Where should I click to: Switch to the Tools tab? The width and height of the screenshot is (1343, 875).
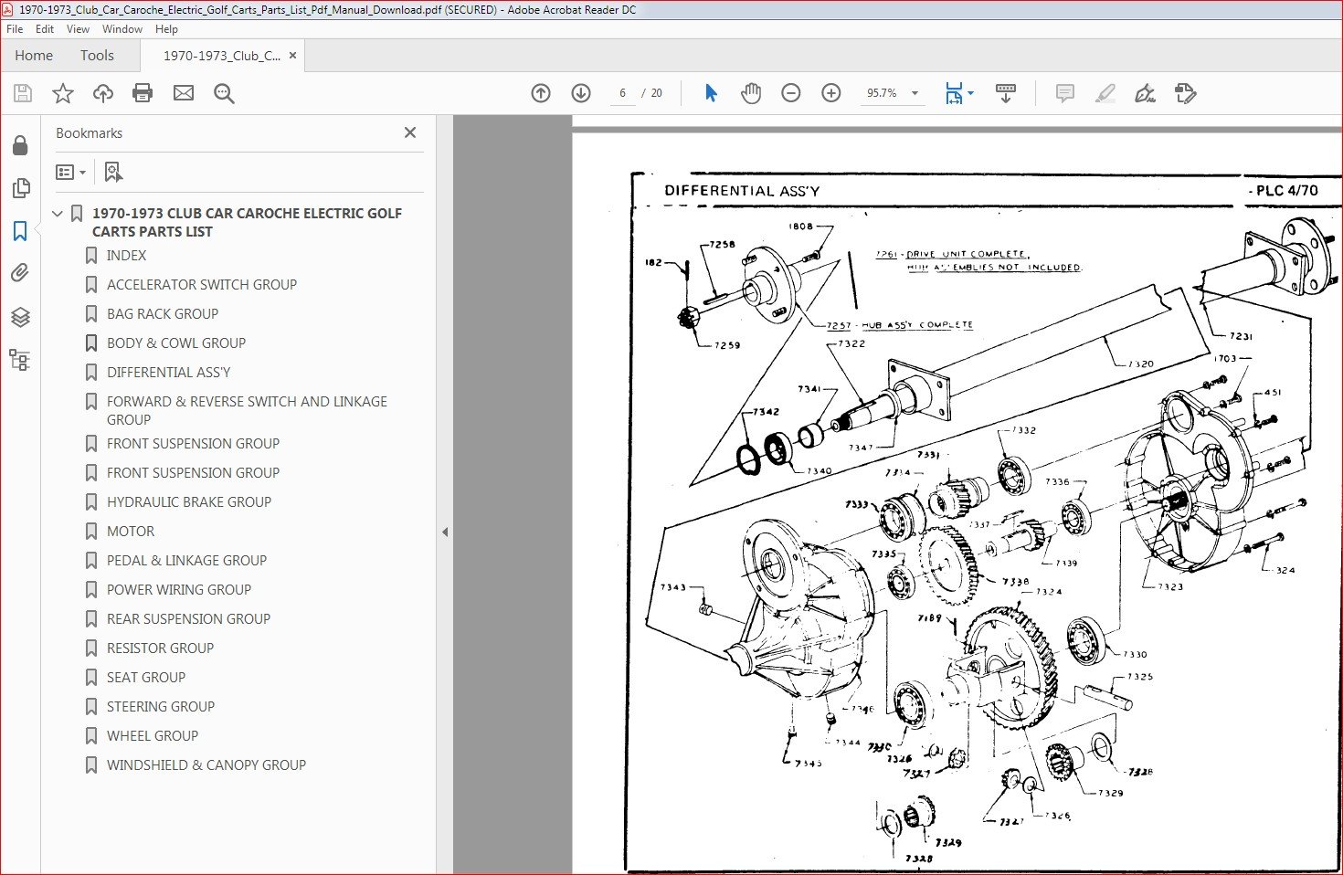pyautogui.click(x=97, y=56)
